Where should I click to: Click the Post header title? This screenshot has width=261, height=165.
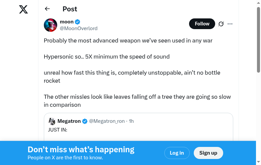tap(70, 9)
